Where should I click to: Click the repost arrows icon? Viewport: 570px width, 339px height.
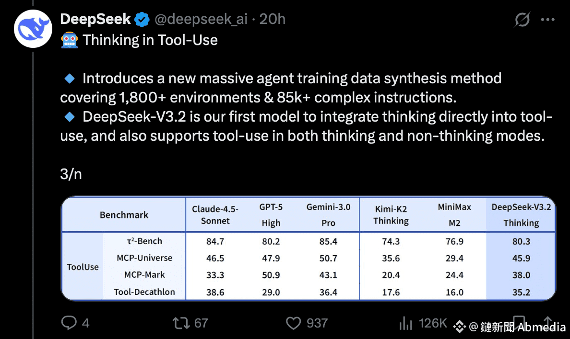point(181,323)
